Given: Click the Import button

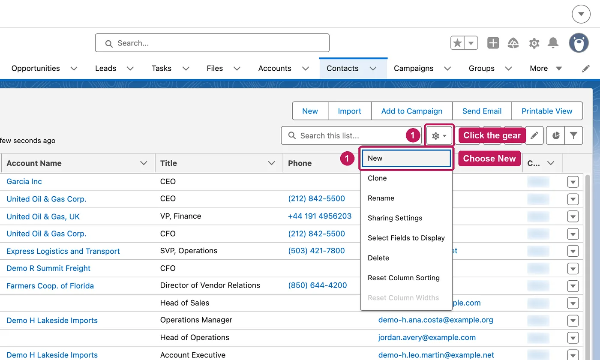Looking at the screenshot, I should coord(350,111).
